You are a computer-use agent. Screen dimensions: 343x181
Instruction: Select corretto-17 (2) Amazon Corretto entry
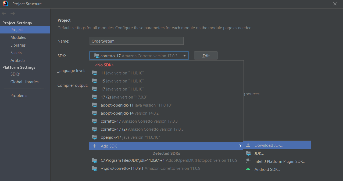click(x=166, y=129)
